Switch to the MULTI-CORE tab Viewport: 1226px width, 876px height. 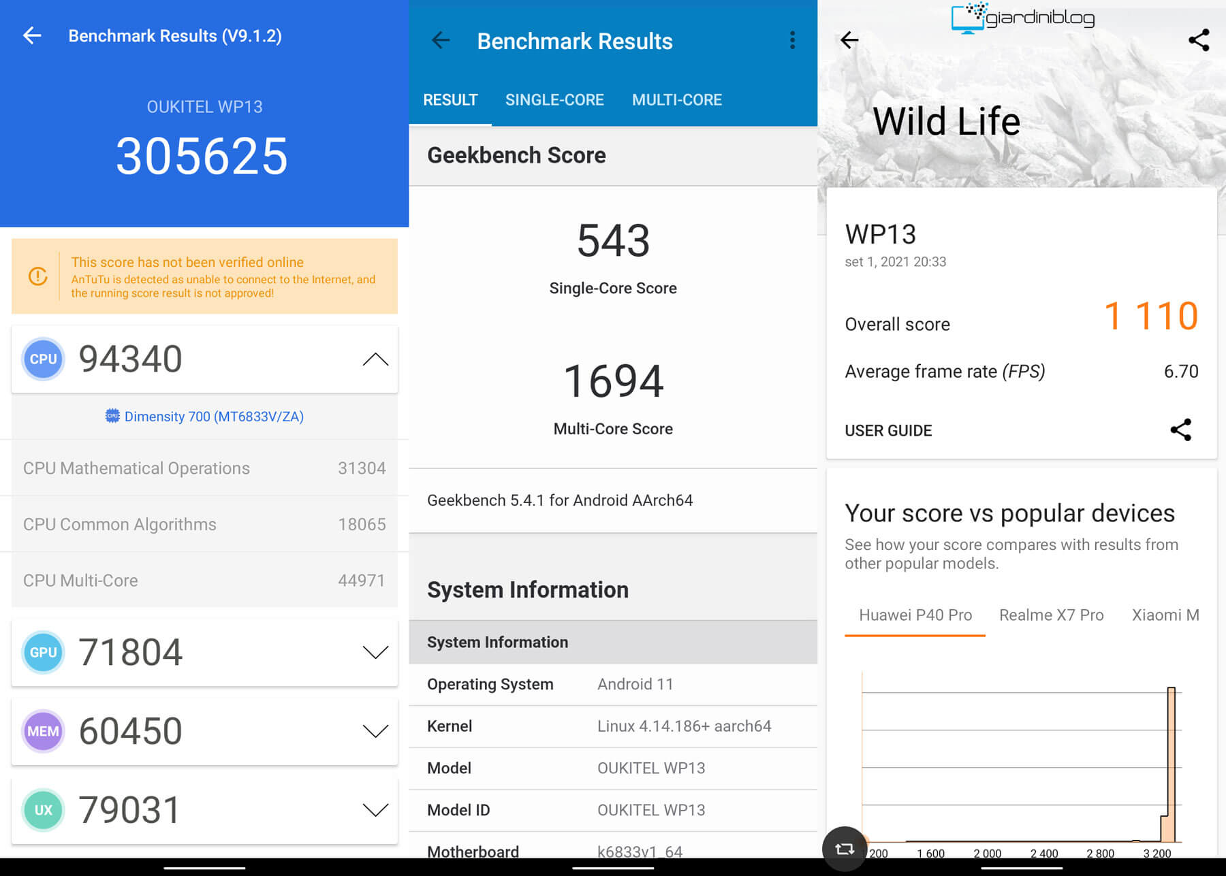click(x=677, y=100)
